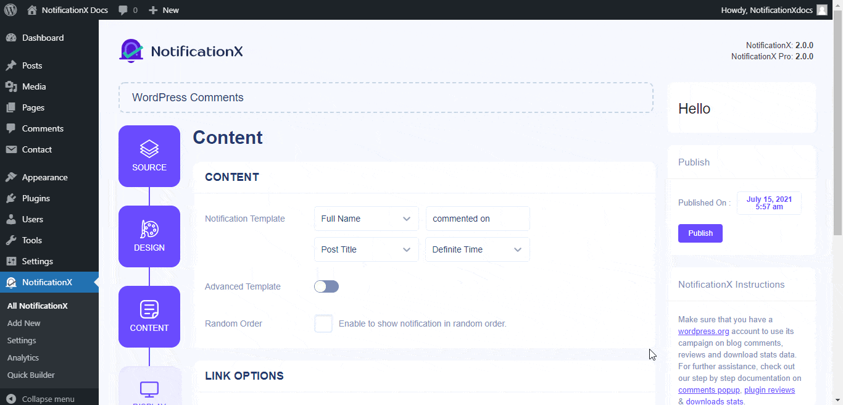
Task: Click the plus icon next to New
Action: [x=154, y=10]
